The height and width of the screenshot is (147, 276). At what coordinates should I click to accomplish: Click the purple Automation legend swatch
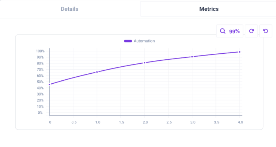point(128,41)
